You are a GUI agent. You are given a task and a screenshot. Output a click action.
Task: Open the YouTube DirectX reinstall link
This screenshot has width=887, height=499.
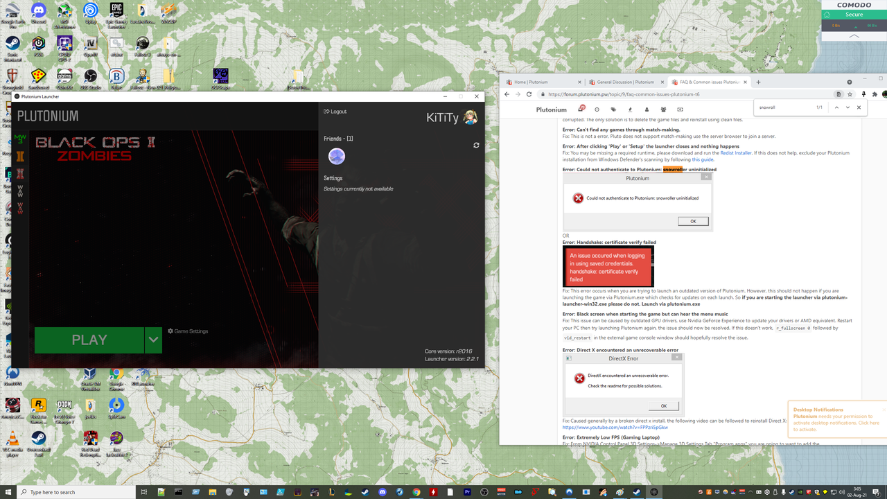(x=615, y=428)
